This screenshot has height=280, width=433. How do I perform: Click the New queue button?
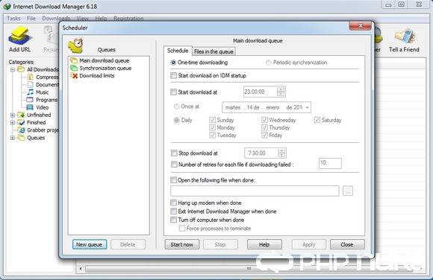[x=90, y=244]
